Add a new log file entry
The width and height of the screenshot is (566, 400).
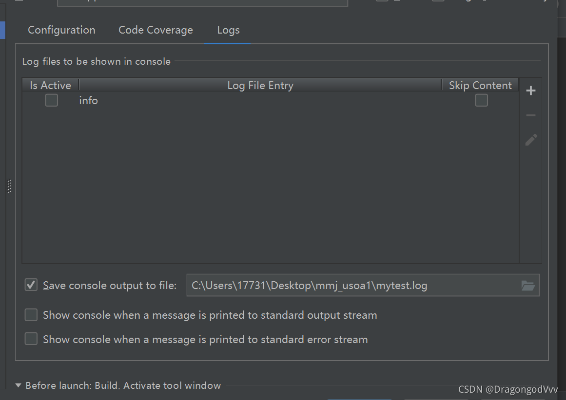click(530, 91)
